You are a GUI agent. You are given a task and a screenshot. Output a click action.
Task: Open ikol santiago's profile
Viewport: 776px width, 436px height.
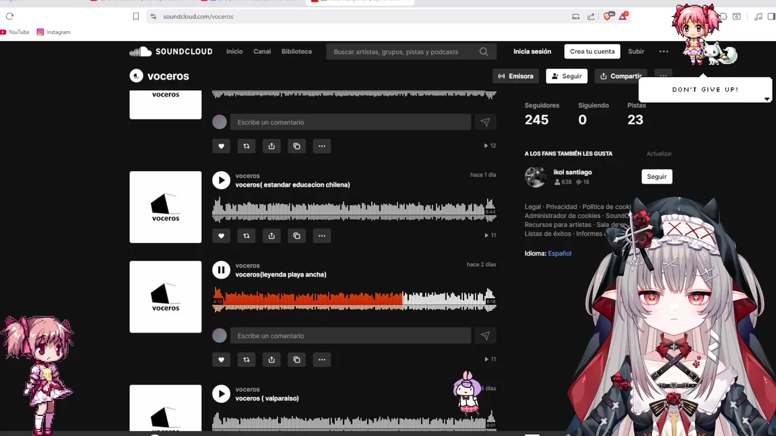pyautogui.click(x=572, y=173)
